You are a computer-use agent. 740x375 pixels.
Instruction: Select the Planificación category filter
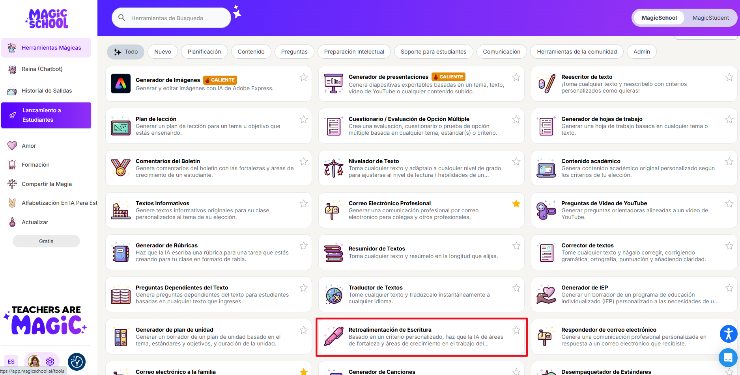(204, 52)
